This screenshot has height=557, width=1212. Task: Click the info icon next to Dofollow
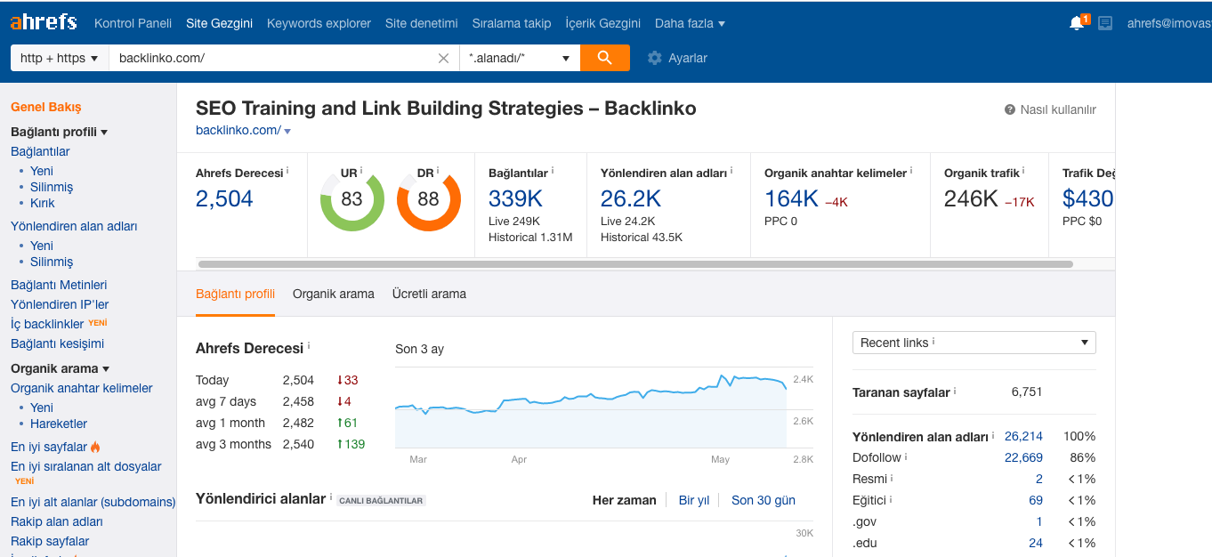tap(906, 456)
